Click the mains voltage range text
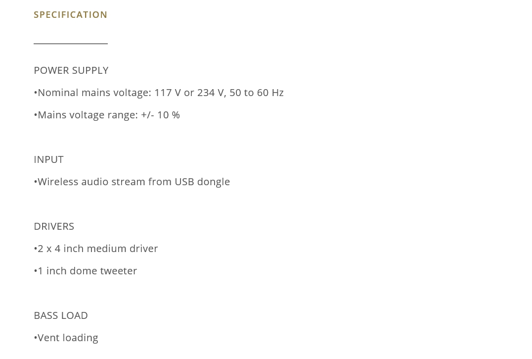Image resolution: width=532 pixels, height=359 pixels. tap(107, 115)
